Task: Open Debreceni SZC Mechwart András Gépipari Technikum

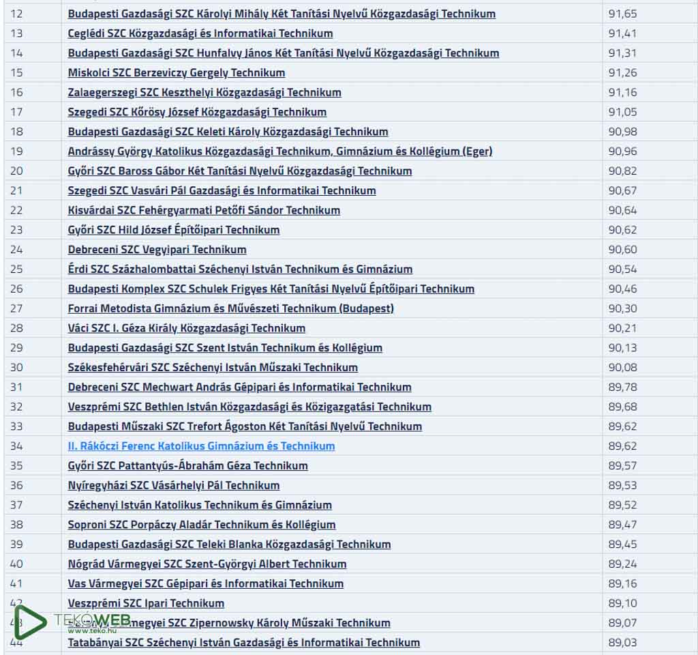Action: [x=239, y=386]
